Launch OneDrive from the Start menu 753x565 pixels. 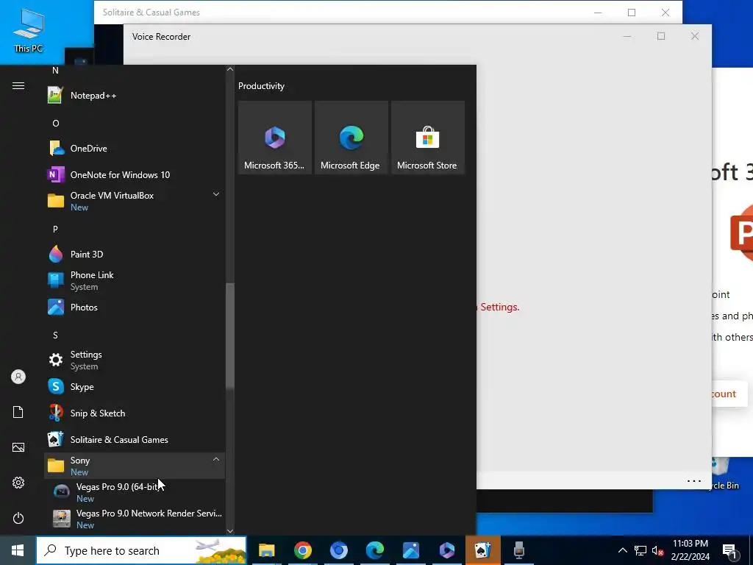coord(135,149)
